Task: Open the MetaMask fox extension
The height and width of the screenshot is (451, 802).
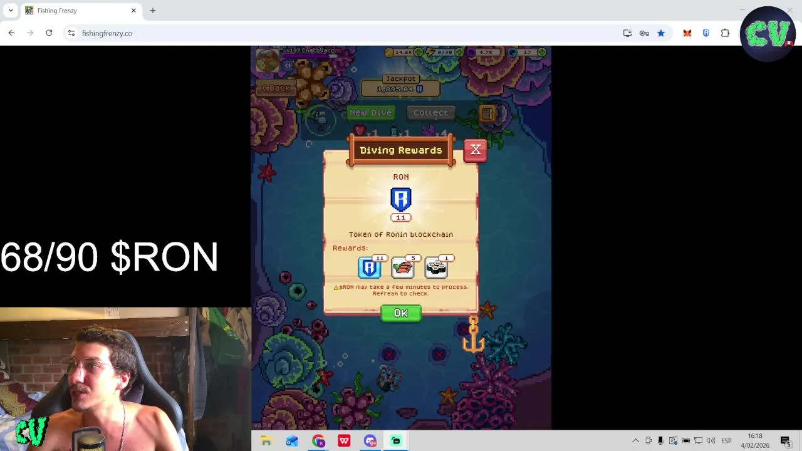Action: [x=687, y=33]
